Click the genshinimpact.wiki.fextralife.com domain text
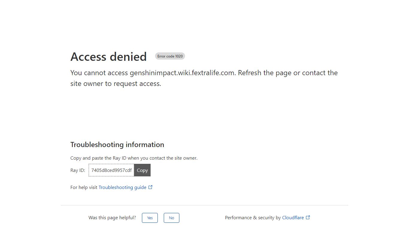Image resolution: width=409 pixels, height=230 pixels. point(182,73)
